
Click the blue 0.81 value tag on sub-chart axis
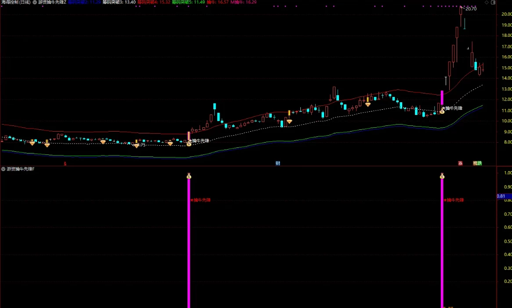coord(504,196)
